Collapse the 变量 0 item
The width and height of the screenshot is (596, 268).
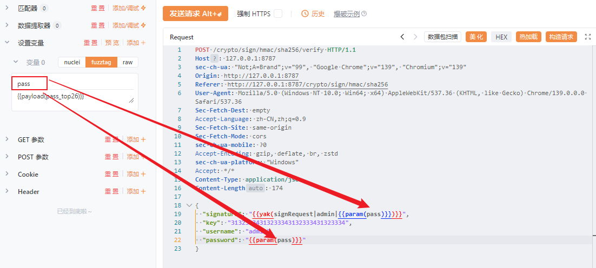click(x=16, y=62)
